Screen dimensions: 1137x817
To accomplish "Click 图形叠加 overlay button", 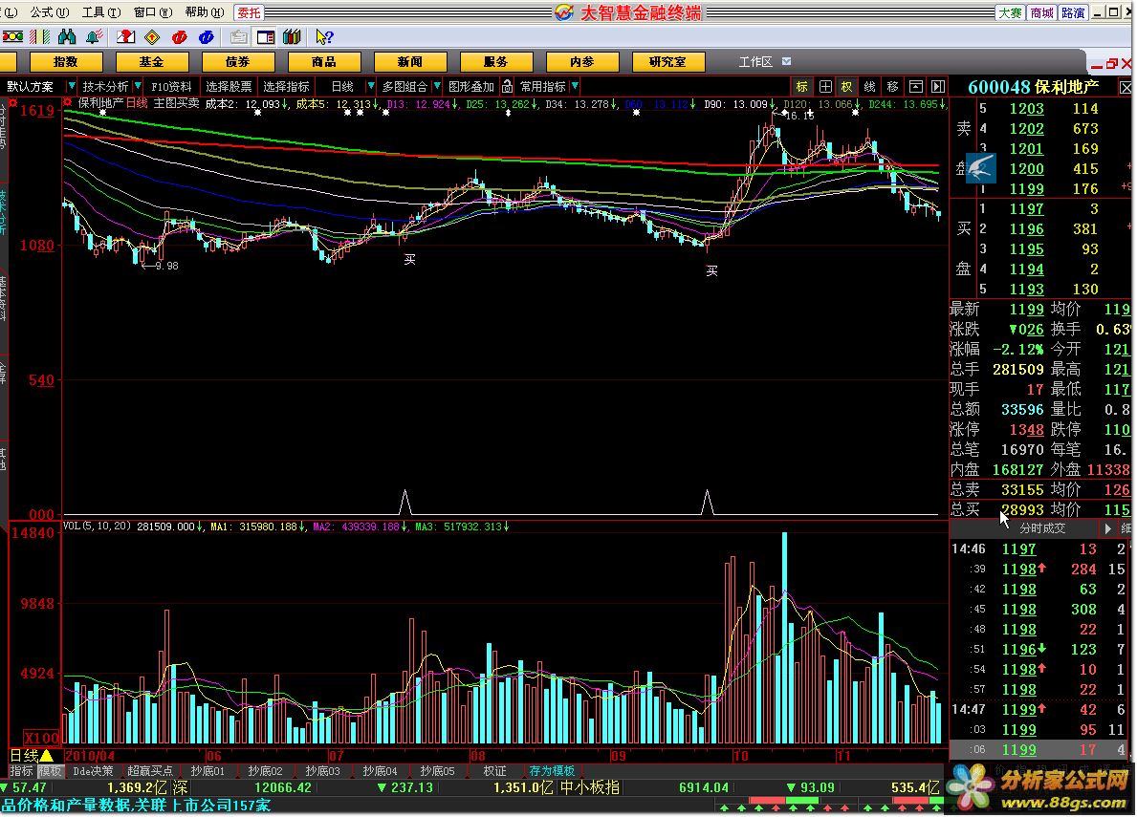I will coord(471,87).
